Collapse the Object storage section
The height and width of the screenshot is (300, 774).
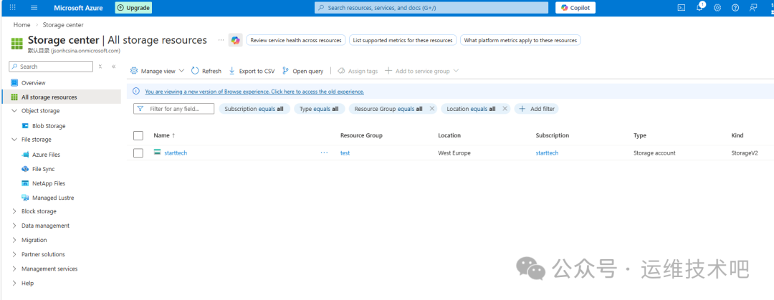coord(14,111)
